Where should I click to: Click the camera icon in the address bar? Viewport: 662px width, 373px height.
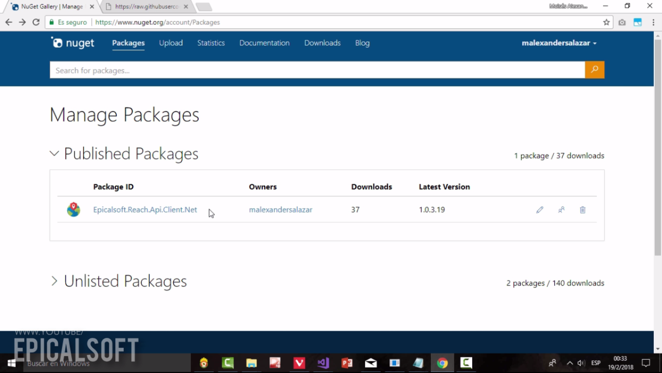pyautogui.click(x=622, y=22)
